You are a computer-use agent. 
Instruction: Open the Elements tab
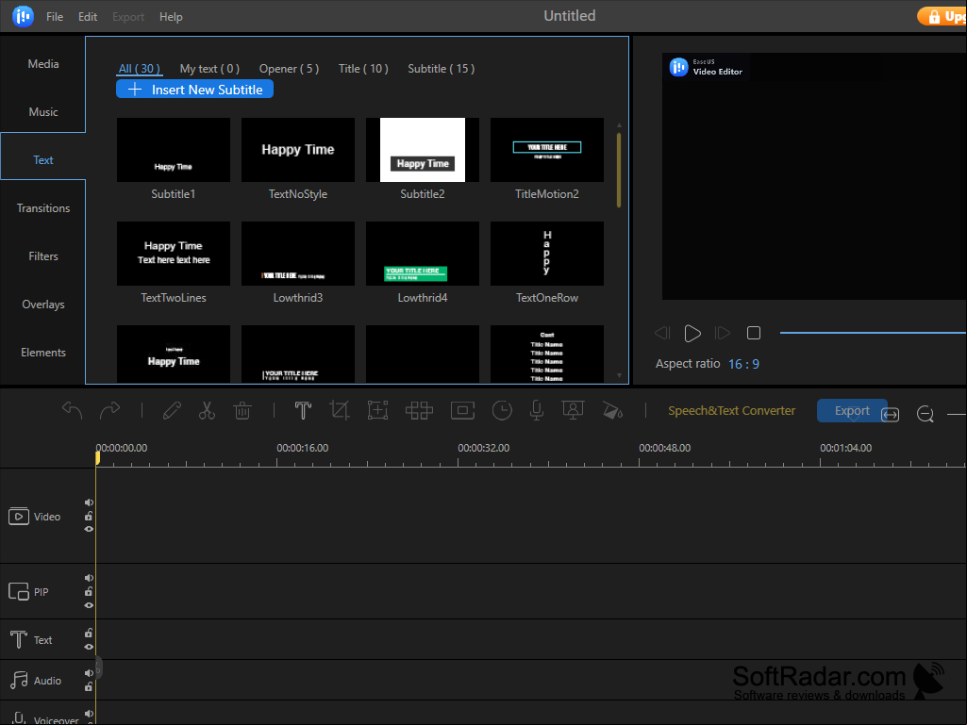pyautogui.click(x=42, y=352)
